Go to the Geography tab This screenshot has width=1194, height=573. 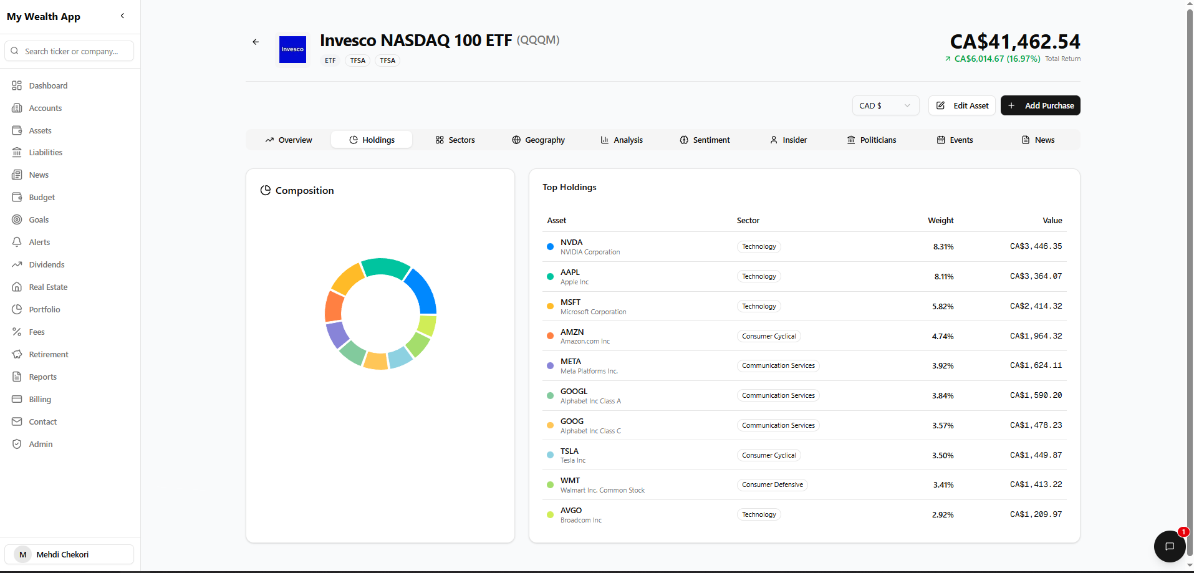[x=538, y=140]
